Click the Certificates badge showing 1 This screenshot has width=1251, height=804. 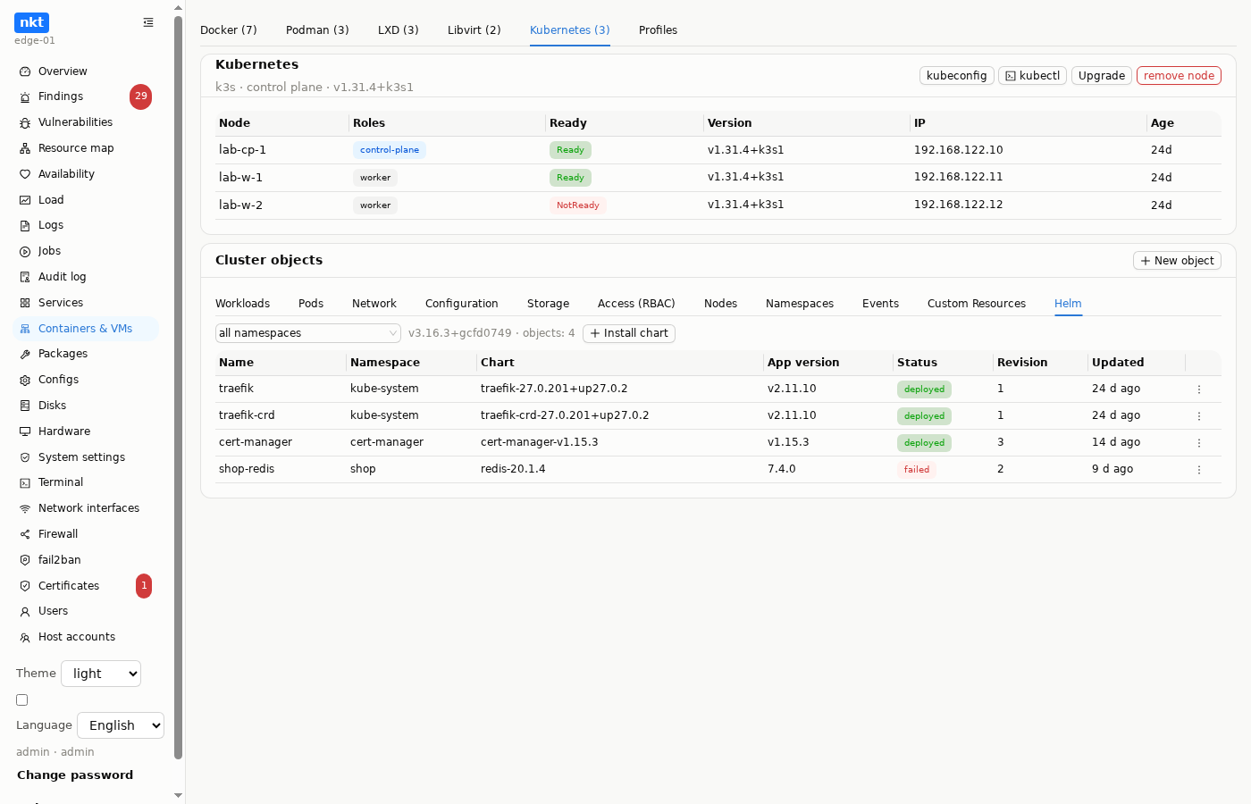point(144,586)
